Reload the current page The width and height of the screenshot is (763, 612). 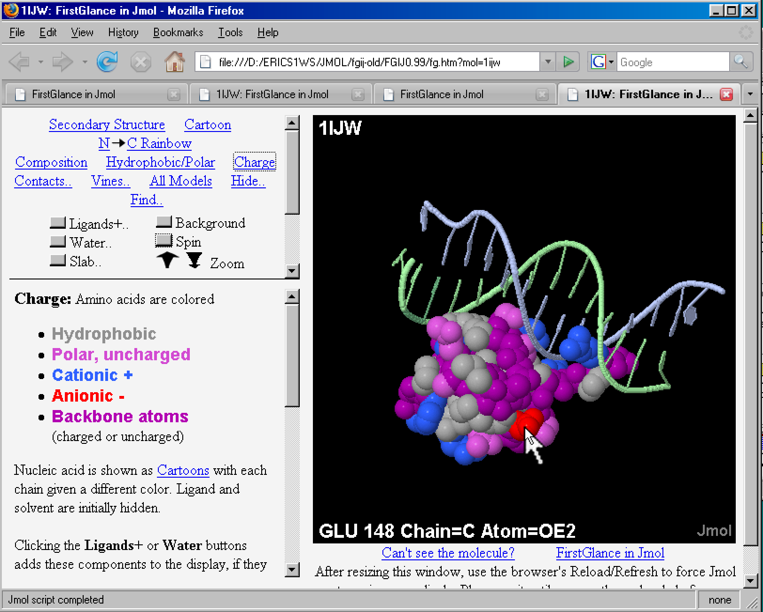tap(107, 62)
